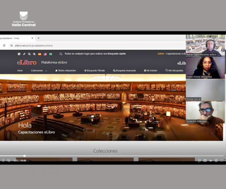Toggle video fullscreen mode

coord(221,161)
